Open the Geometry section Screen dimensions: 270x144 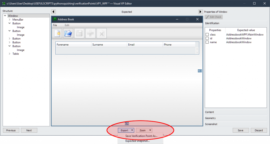point(236,118)
